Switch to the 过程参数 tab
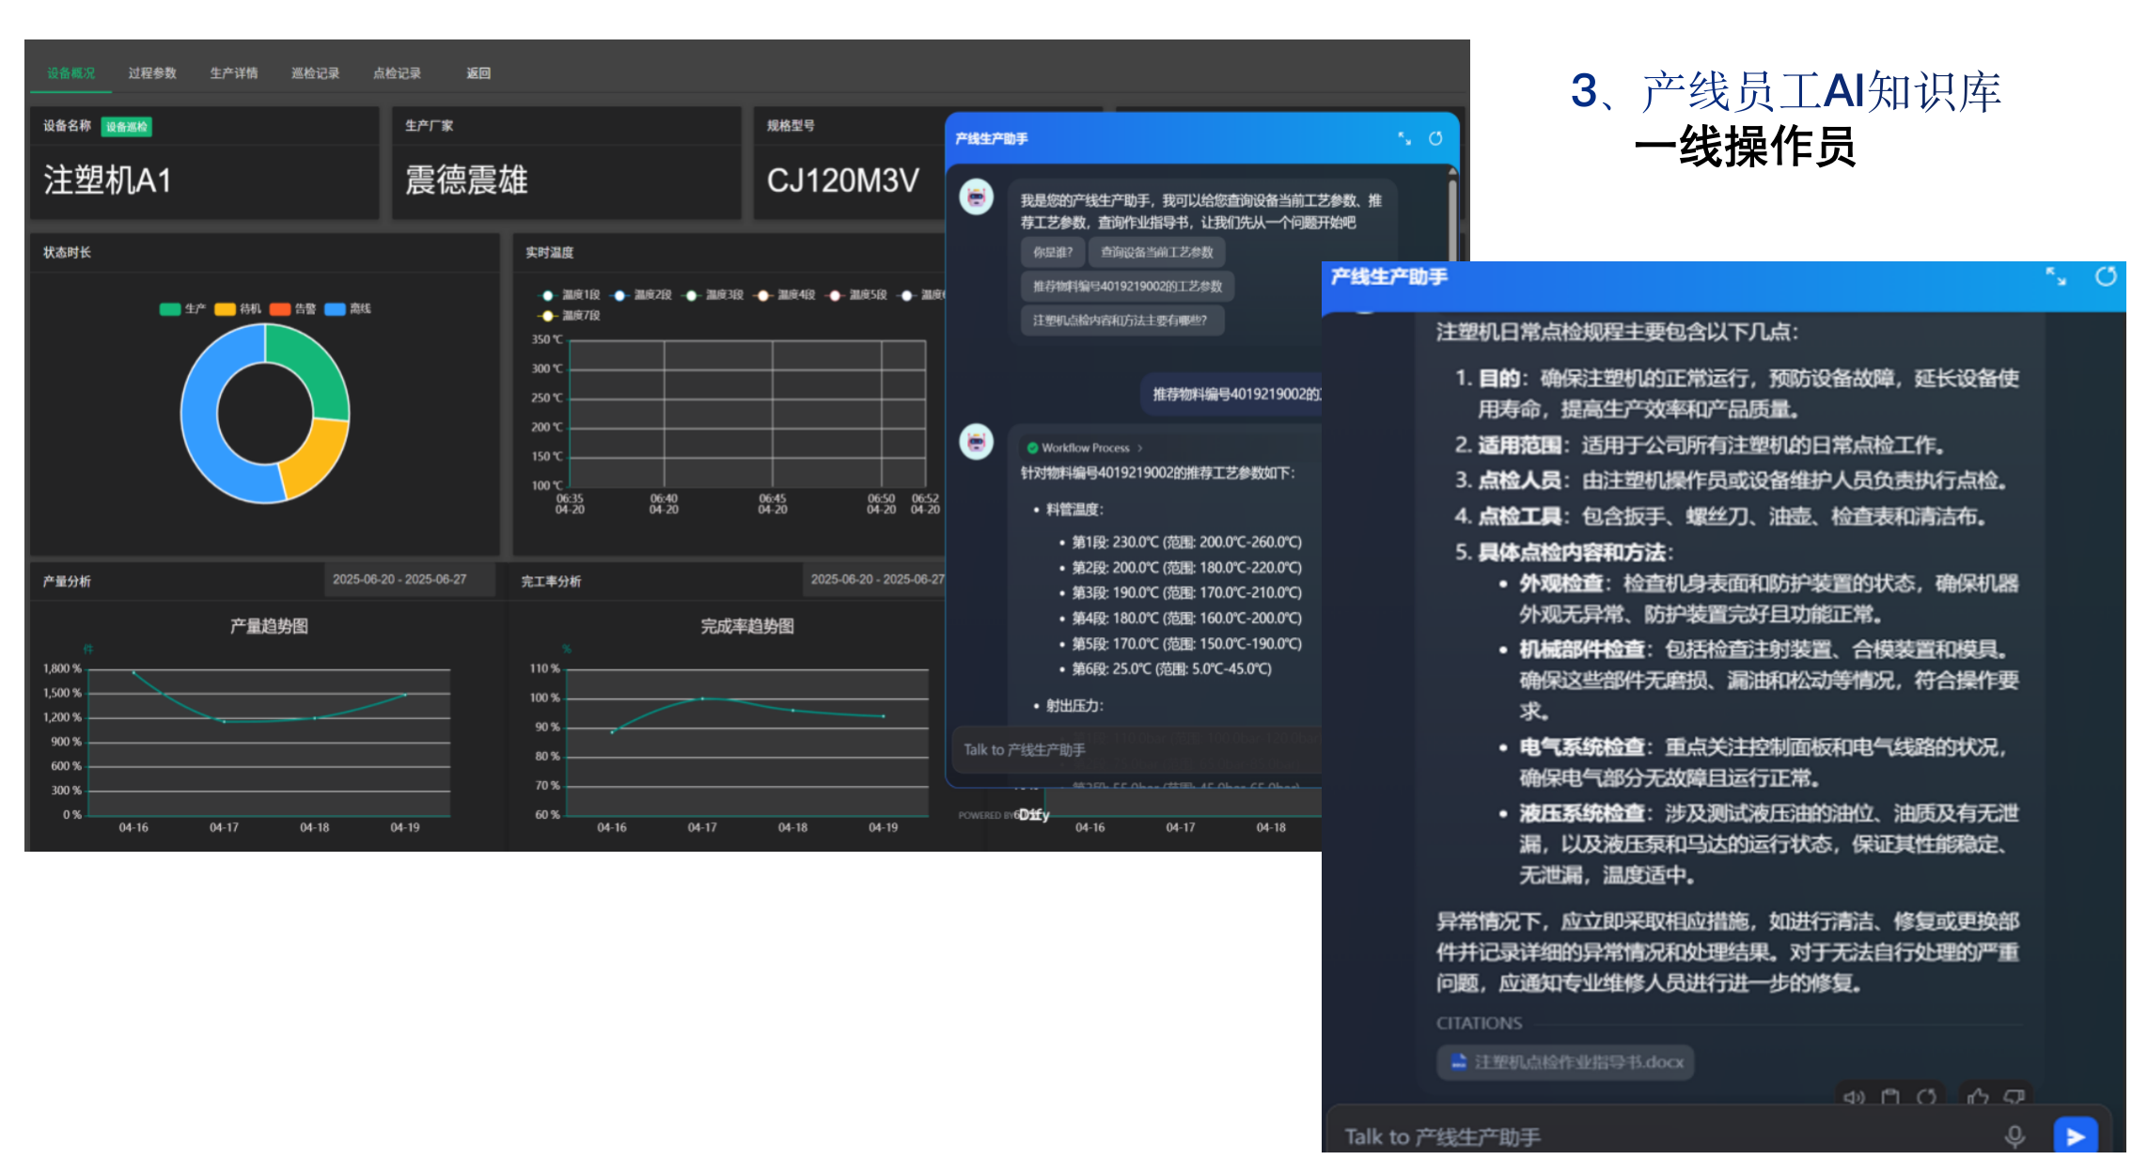This screenshot has width=2132, height=1160. coord(152,73)
